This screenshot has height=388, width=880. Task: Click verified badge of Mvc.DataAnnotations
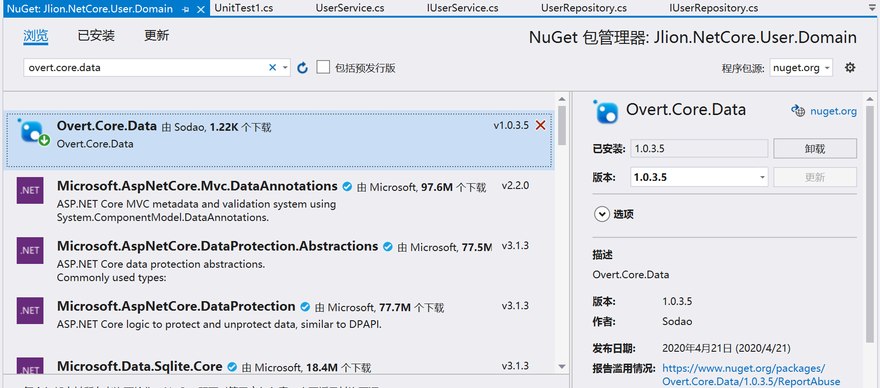(x=347, y=187)
